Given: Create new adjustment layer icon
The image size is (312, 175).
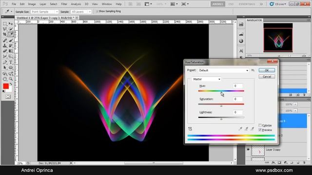Looking at the screenshot, I should (286, 162).
